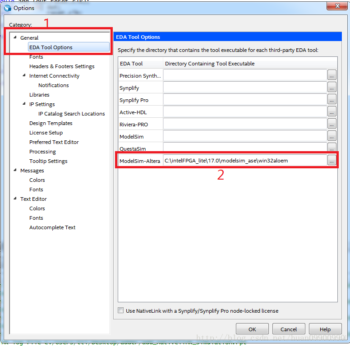
Task: Open Colors under Messages
Action: pos(37,180)
